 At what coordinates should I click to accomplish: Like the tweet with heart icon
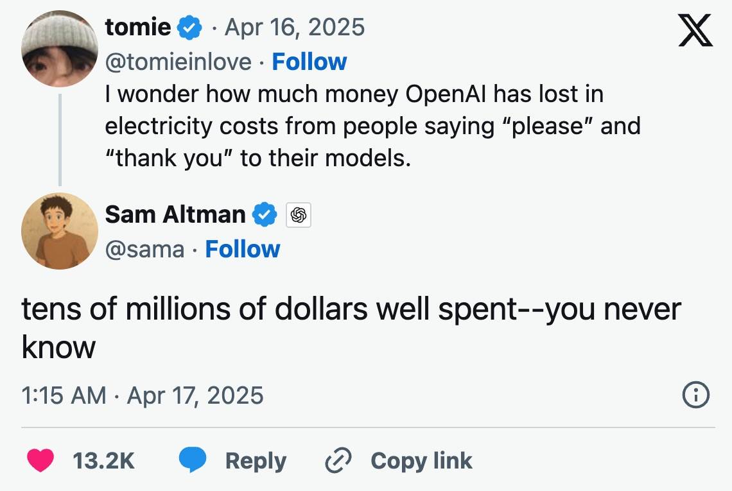click(x=40, y=461)
